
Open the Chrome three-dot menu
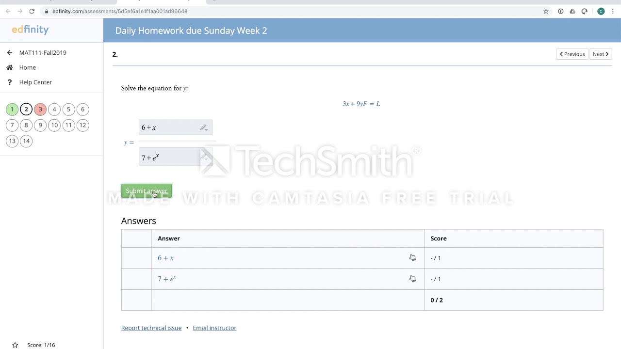click(x=612, y=11)
